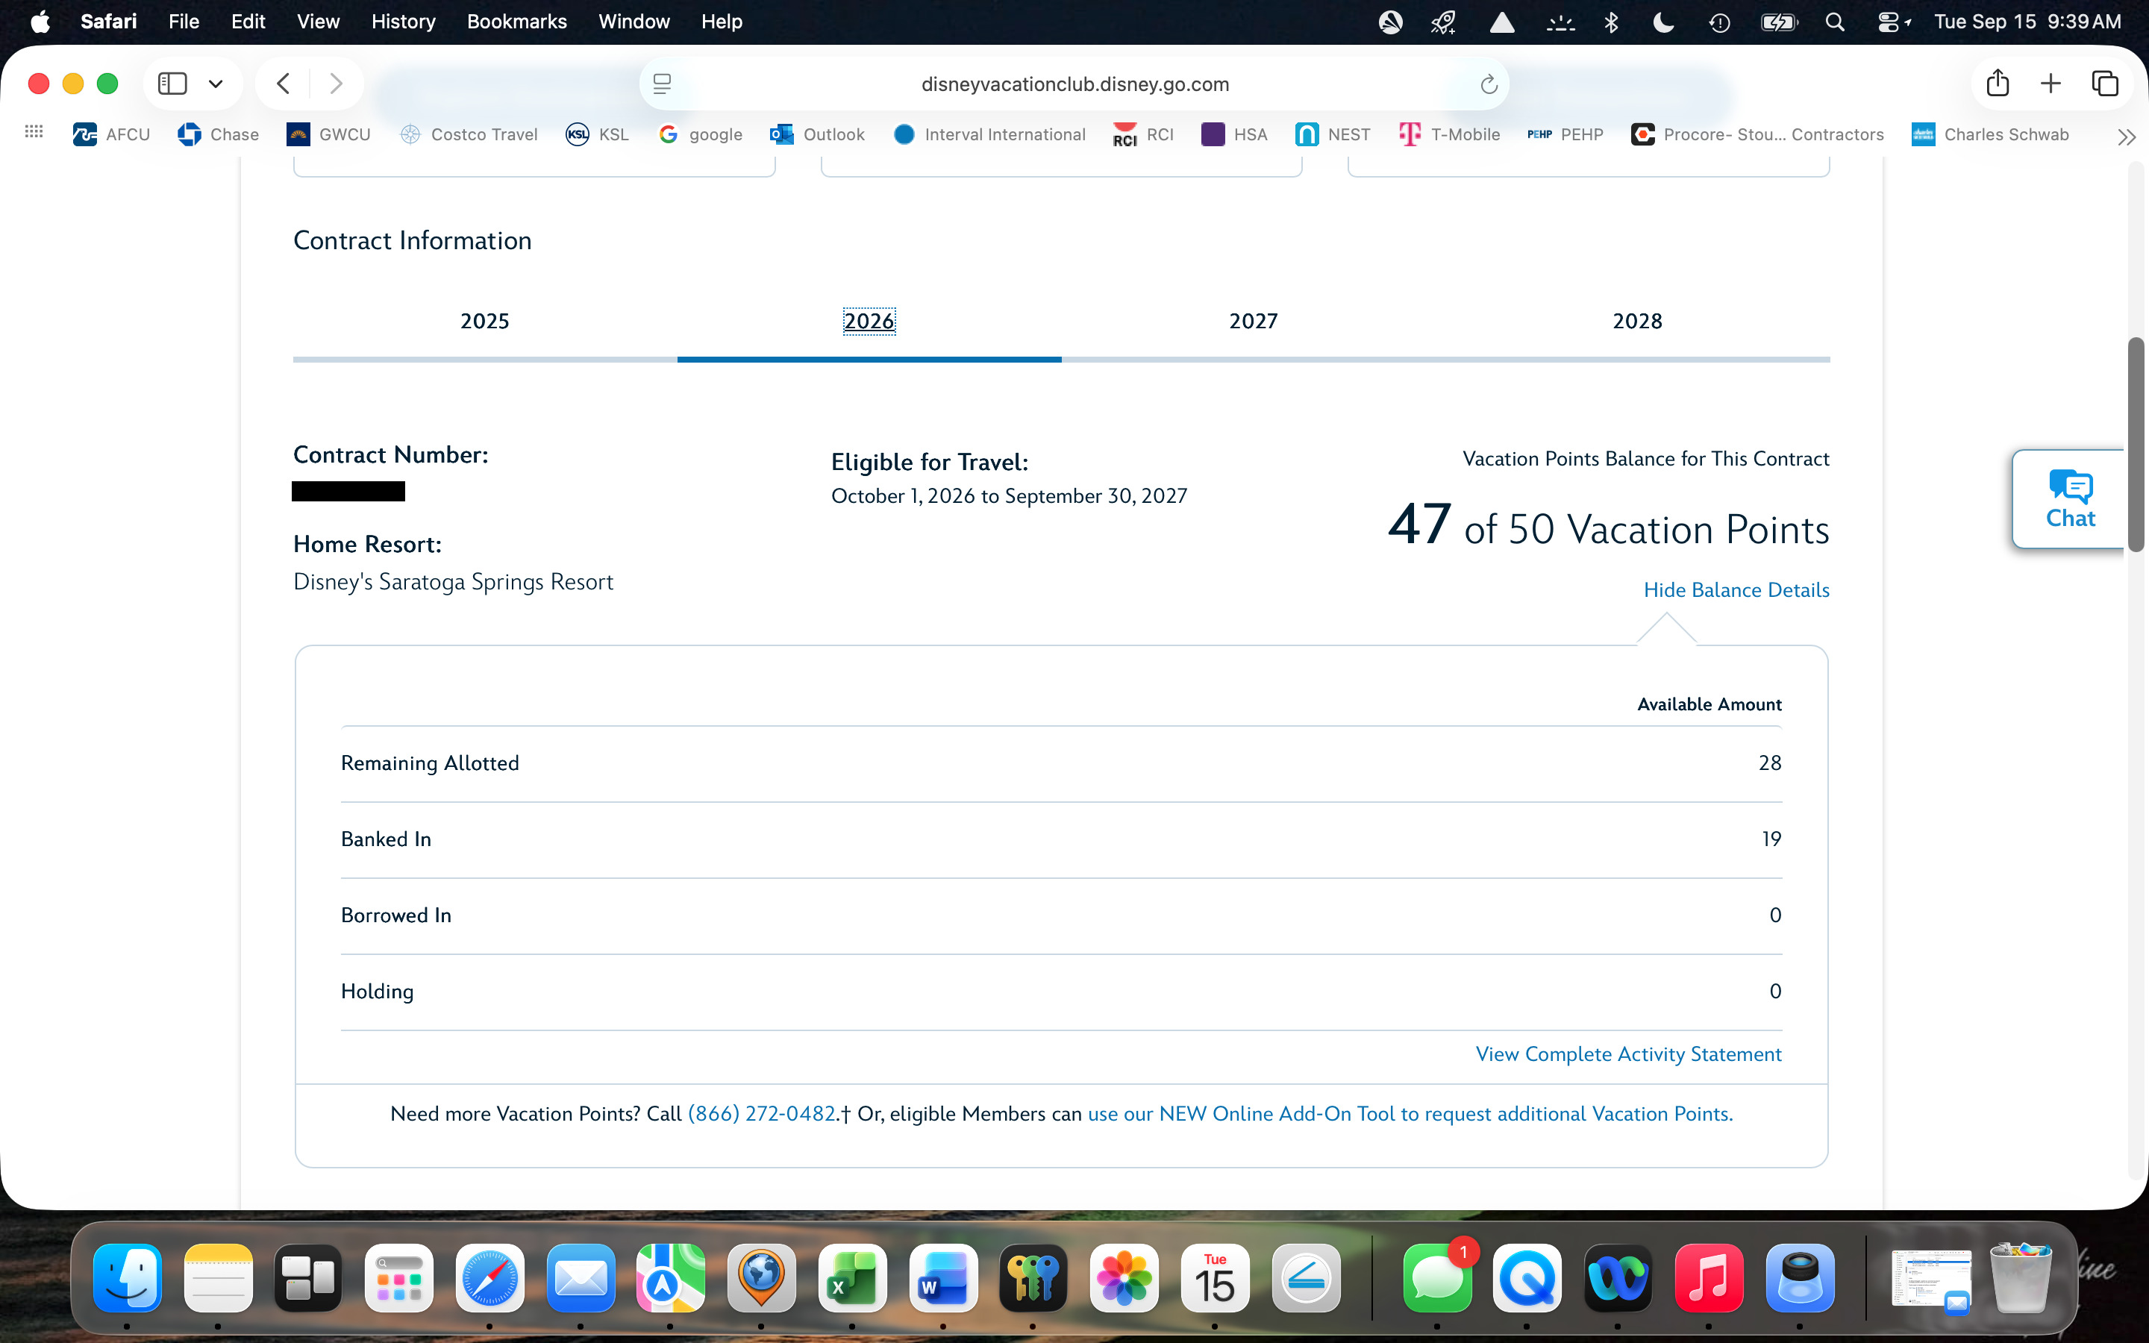
Task: Open the AFCU bookmark
Action: pyautogui.click(x=111, y=134)
